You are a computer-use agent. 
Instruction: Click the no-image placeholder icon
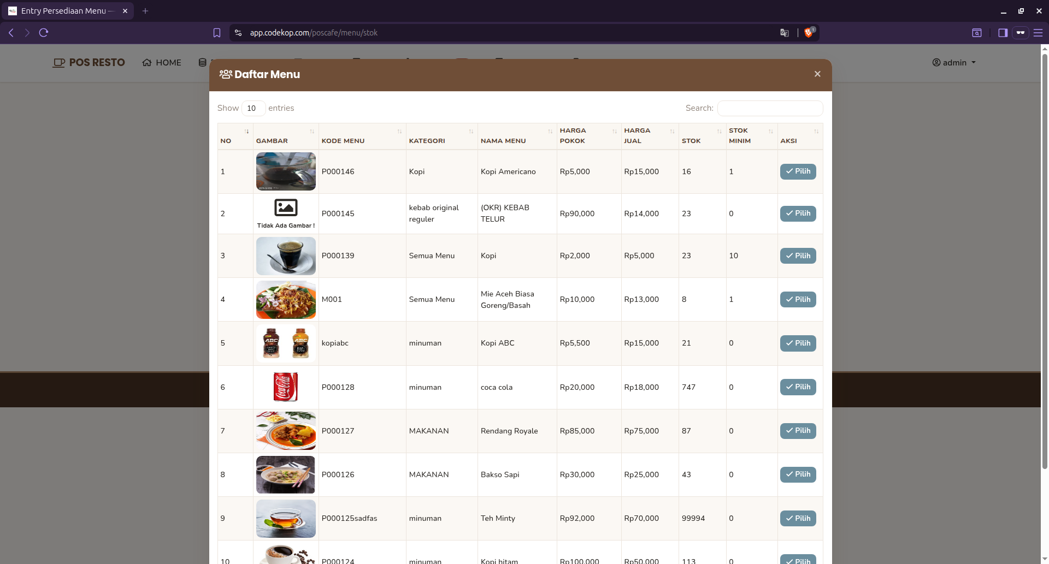(x=286, y=207)
